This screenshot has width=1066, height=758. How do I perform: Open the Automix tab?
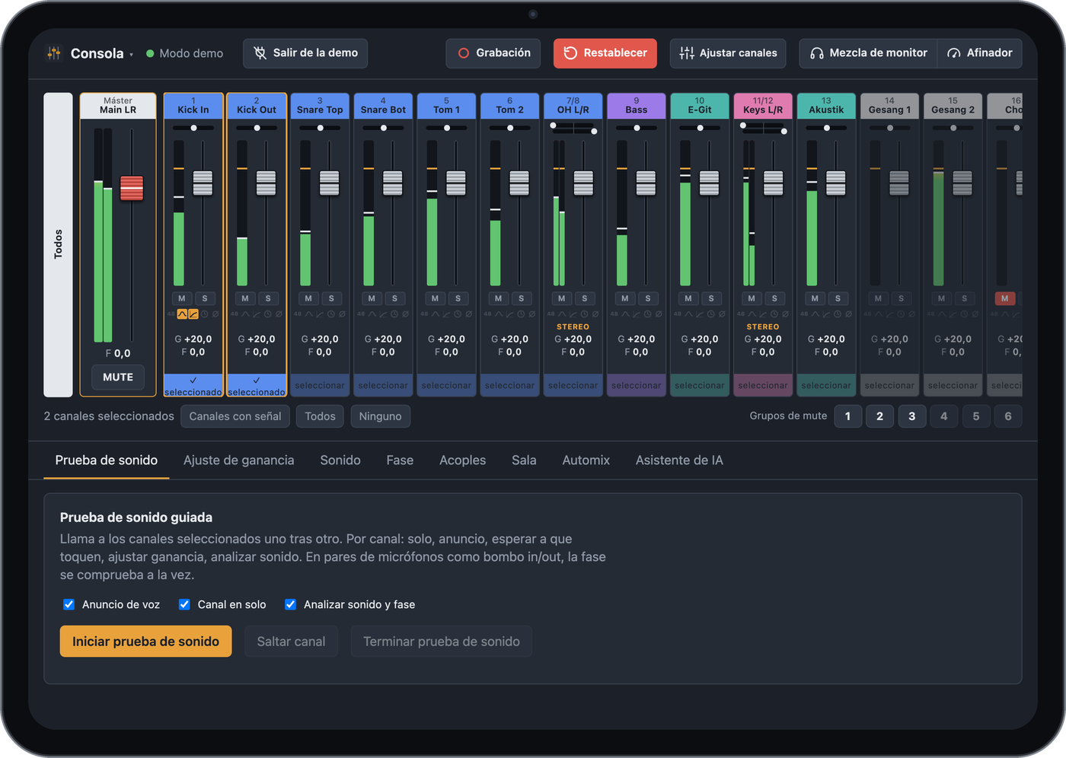pos(586,460)
